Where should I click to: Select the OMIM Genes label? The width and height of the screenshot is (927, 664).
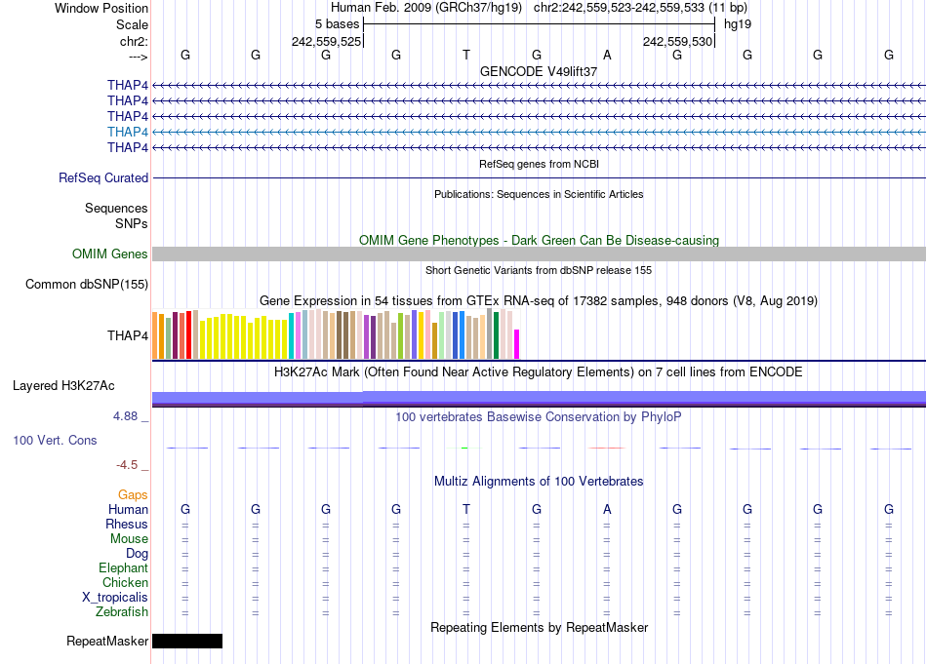110,254
